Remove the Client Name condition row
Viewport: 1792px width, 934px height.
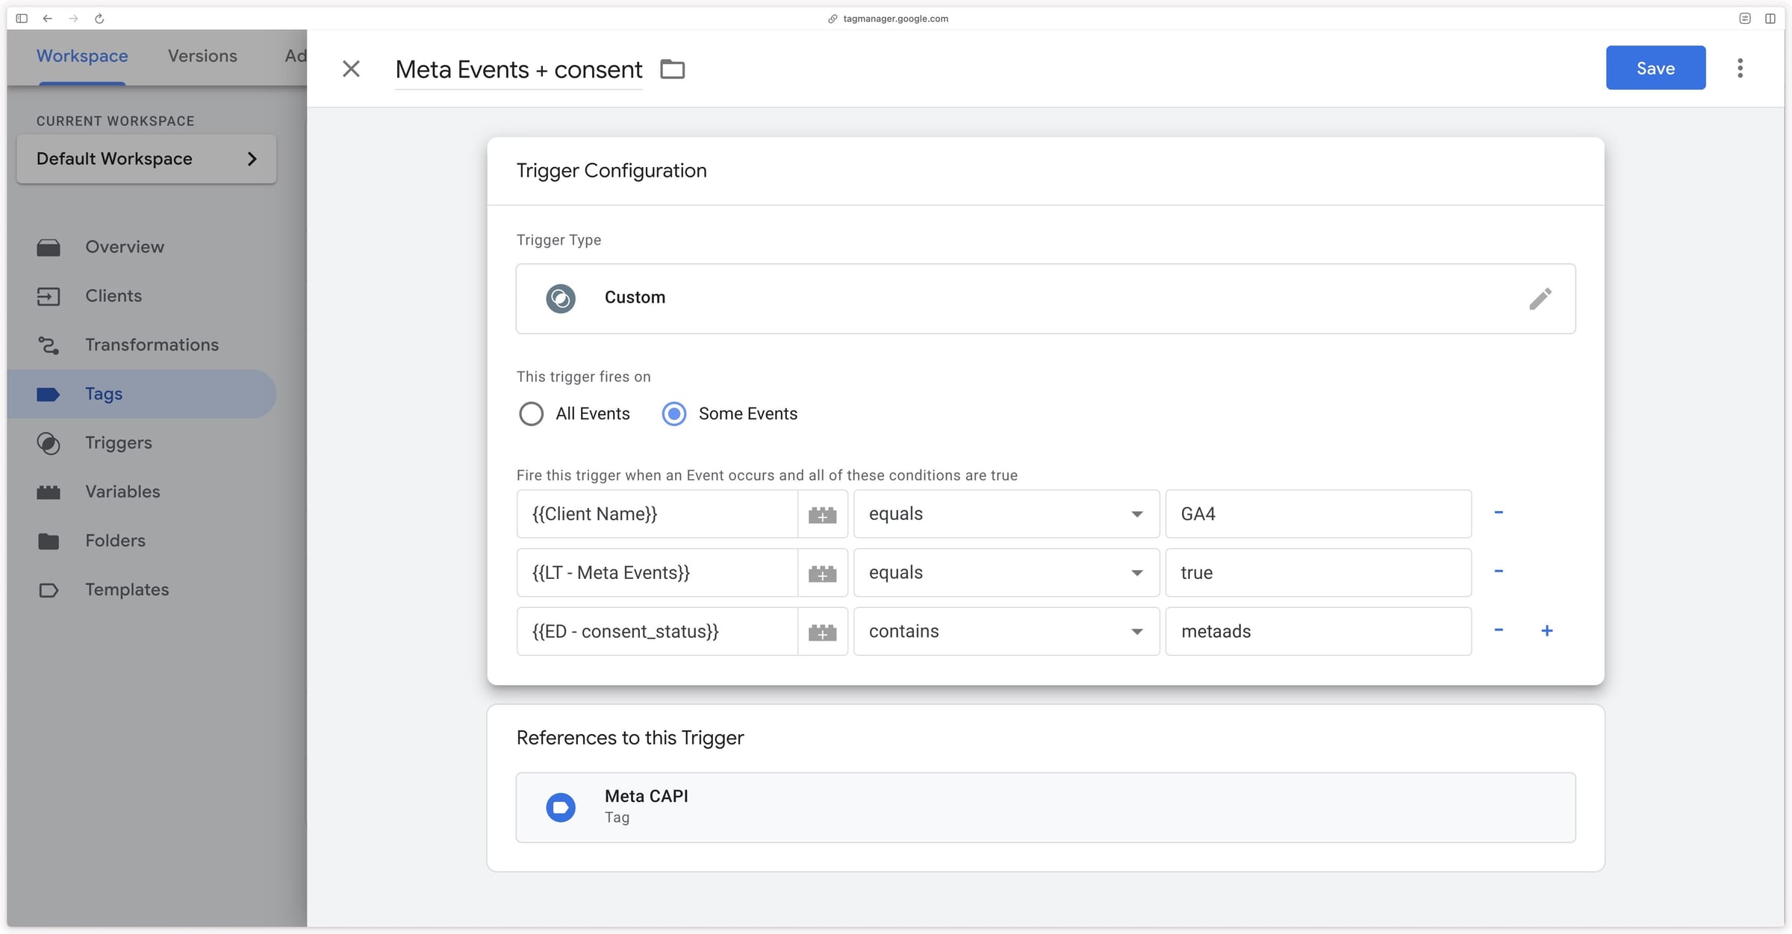pos(1498,513)
